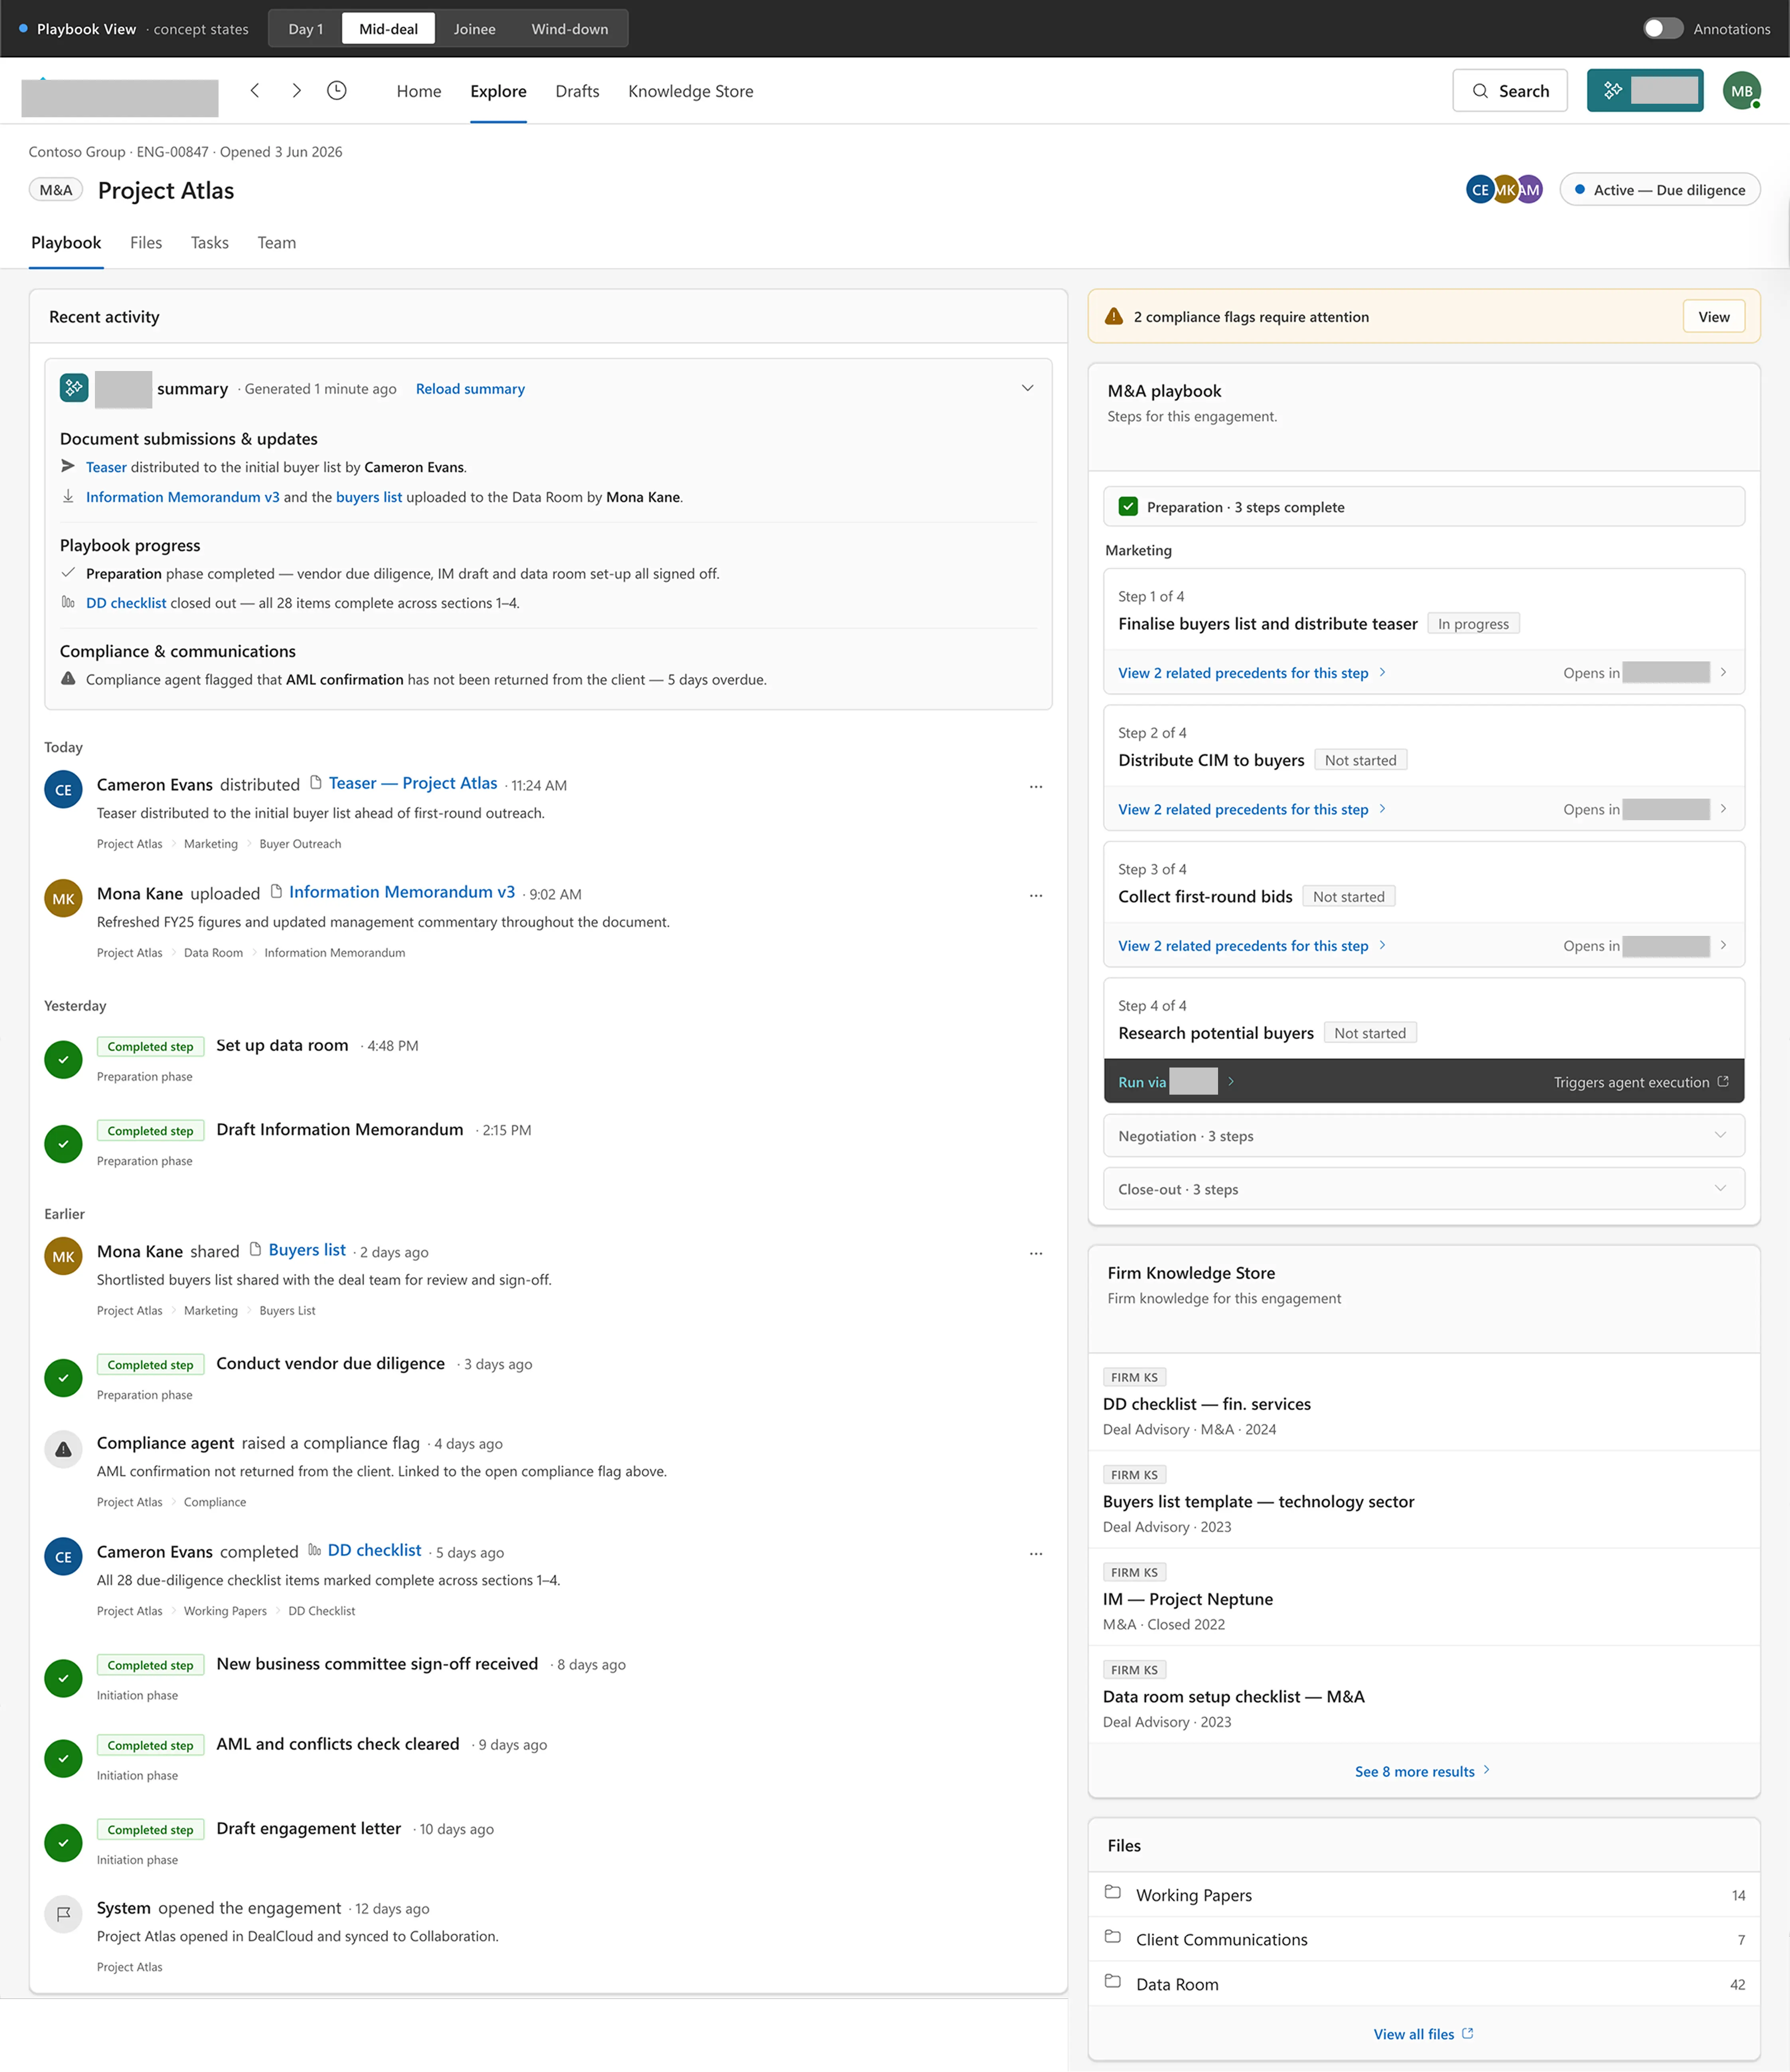Click the Reload summary link
The image size is (1790, 2072).
[470, 389]
